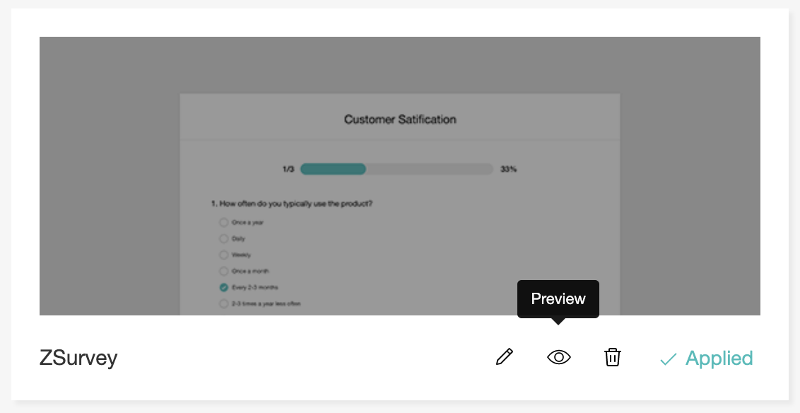800x413 pixels.
Task: Open the dark gray backdrop of theme thumbnail
Action: [x=106, y=177]
